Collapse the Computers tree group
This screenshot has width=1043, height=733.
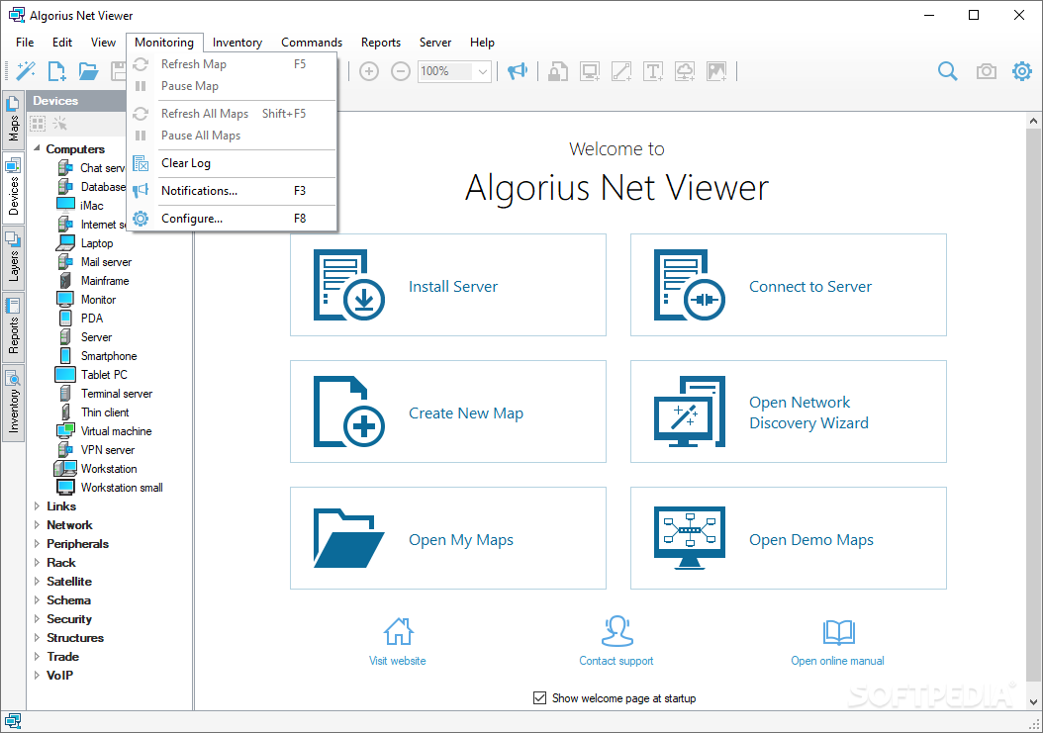37,148
